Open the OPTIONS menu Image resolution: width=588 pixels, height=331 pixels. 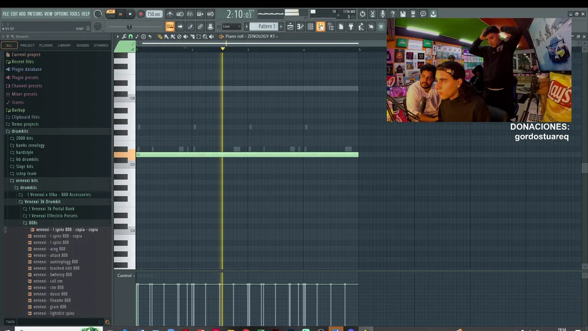[61, 14]
